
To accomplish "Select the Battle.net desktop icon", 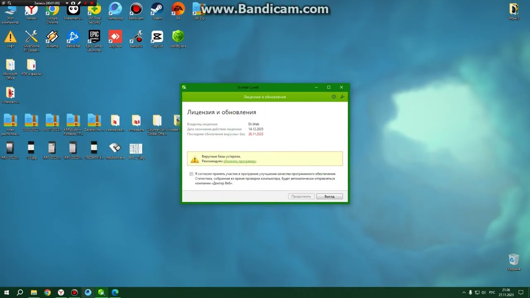I will [73, 39].
